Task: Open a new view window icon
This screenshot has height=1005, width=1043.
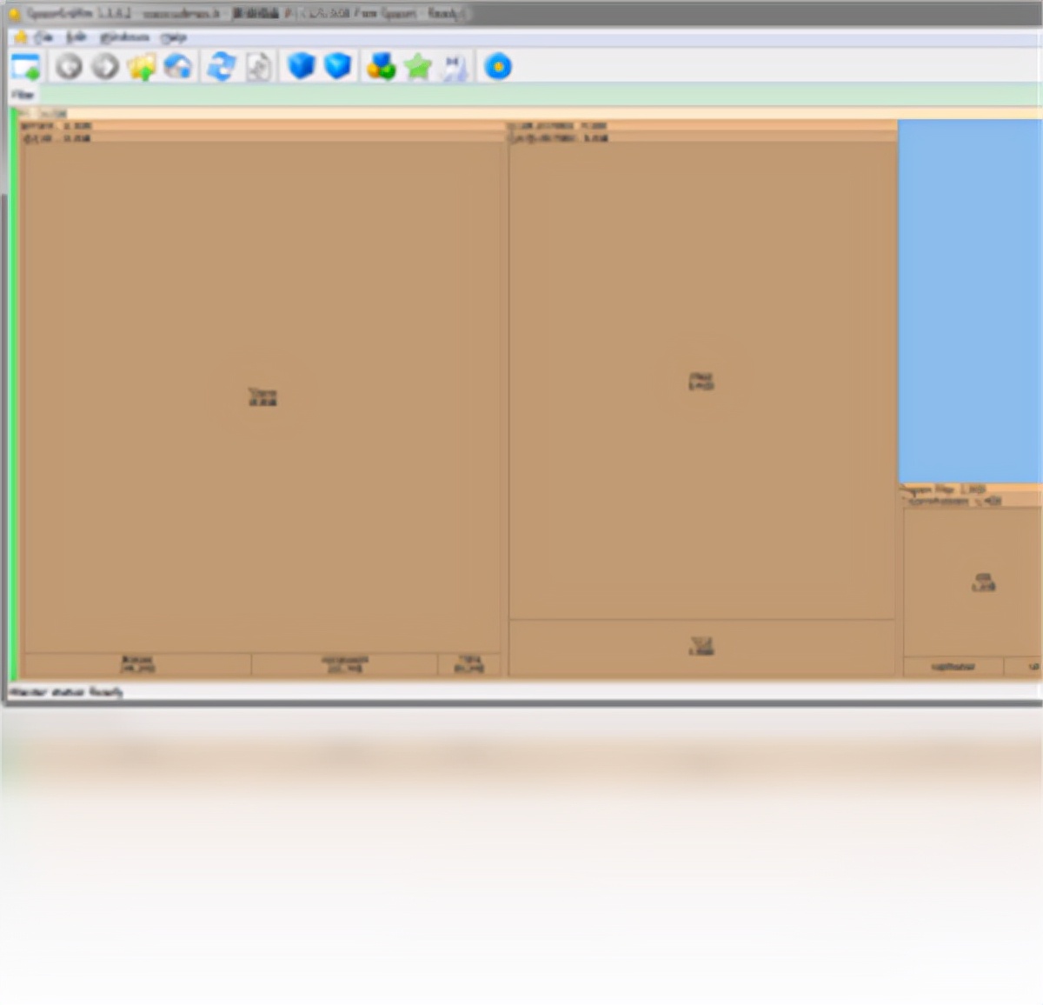Action: pyautogui.click(x=26, y=66)
